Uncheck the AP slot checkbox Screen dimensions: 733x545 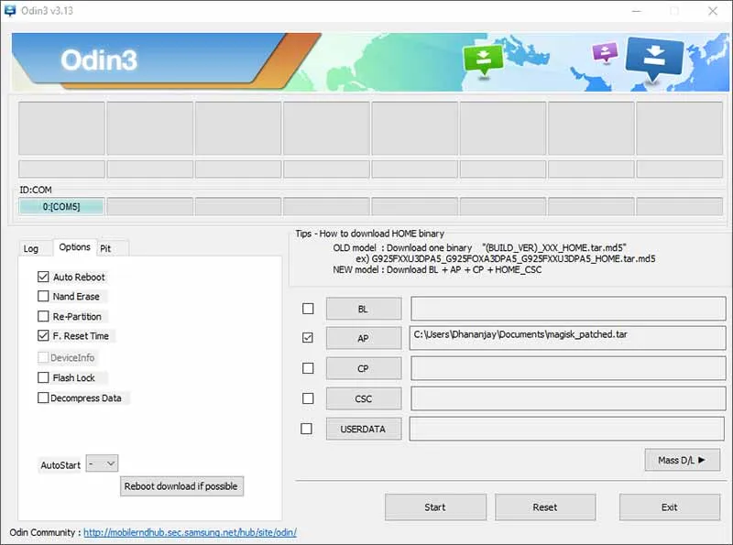click(x=308, y=338)
